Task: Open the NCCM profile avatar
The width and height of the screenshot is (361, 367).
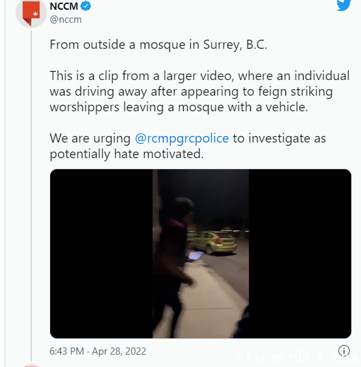Action: point(31,12)
